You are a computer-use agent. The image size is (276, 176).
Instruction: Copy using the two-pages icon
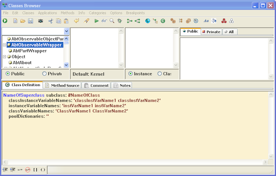pyautogui.click(x=58, y=21)
